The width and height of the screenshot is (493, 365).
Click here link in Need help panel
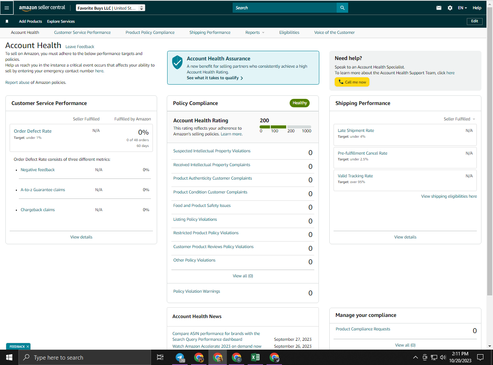point(450,73)
